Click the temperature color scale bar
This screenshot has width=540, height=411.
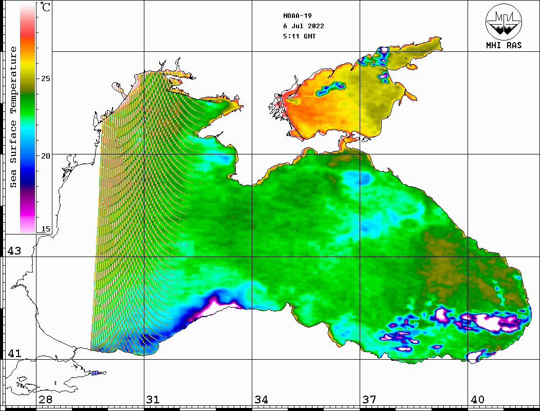click(x=28, y=118)
